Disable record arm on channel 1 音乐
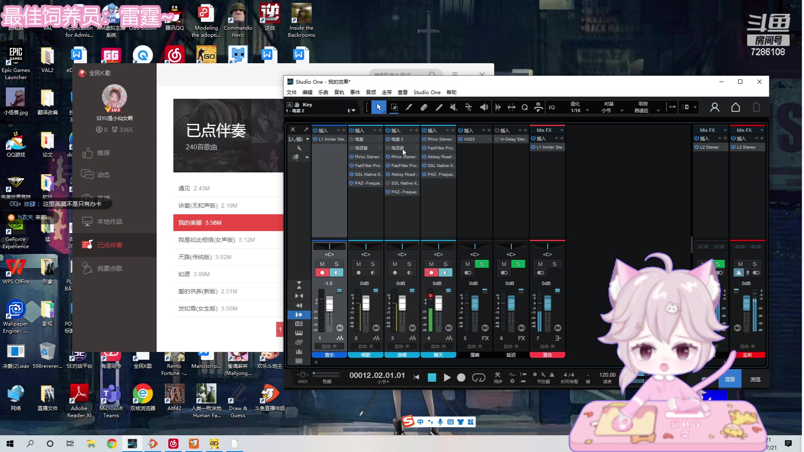This screenshot has width=804, height=452. point(322,273)
